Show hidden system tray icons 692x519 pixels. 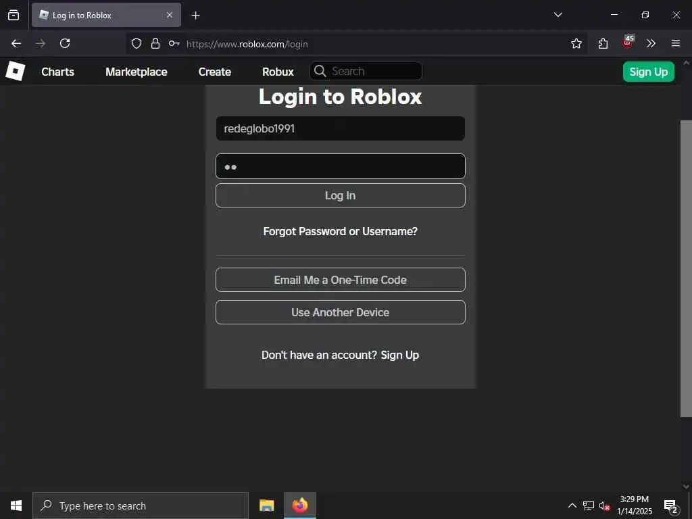click(x=572, y=505)
